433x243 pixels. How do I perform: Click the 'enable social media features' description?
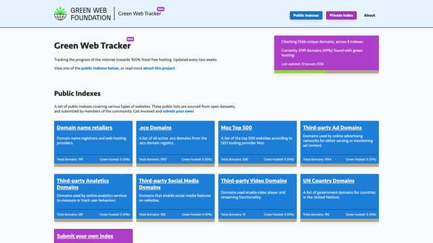(x=175, y=198)
